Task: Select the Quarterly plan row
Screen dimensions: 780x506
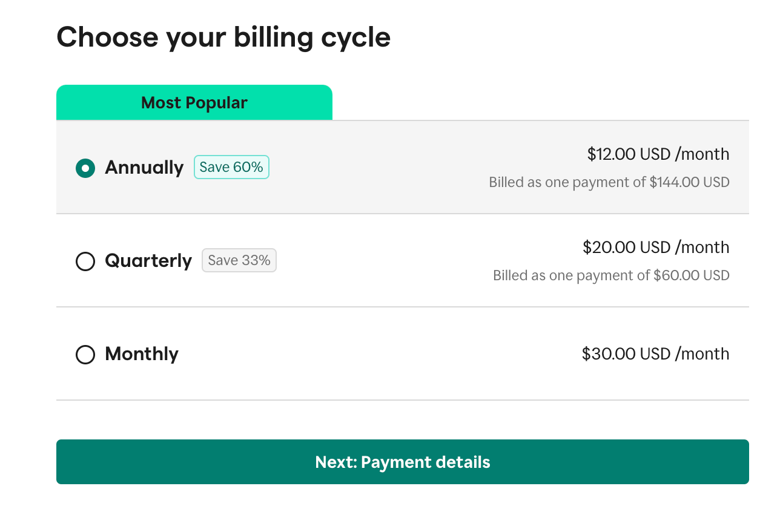Action: point(402,261)
